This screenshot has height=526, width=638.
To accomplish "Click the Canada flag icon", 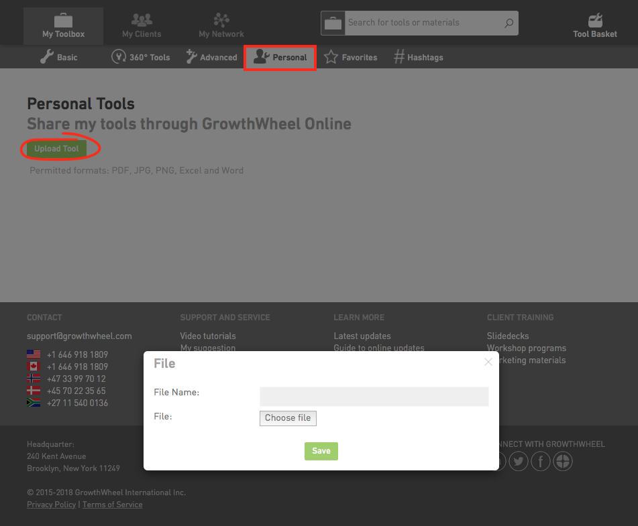I will [x=34, y=367].
